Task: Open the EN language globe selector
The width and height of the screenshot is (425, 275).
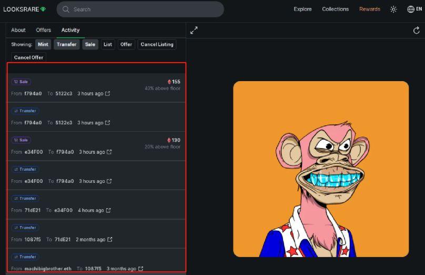Action: pos(414,9)
